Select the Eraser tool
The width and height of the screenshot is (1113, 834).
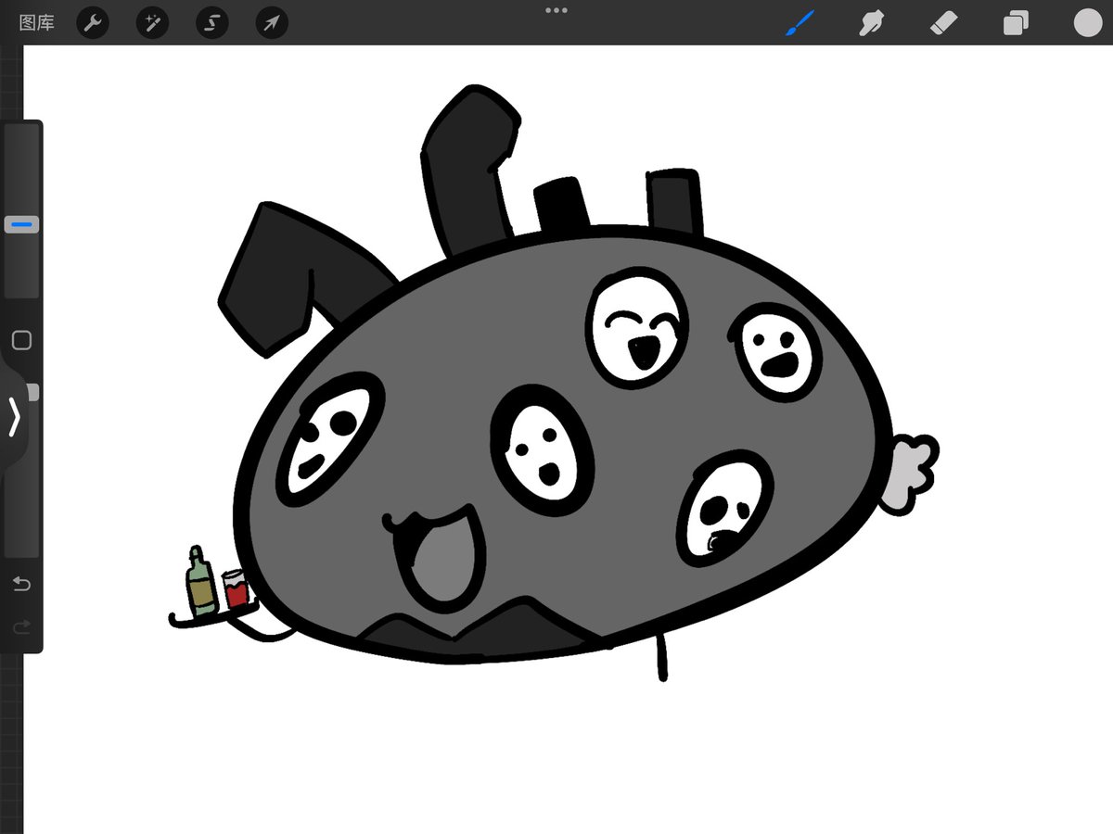point(943,22)
